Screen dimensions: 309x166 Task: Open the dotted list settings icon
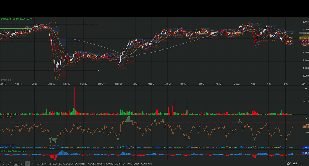(15, 164)
